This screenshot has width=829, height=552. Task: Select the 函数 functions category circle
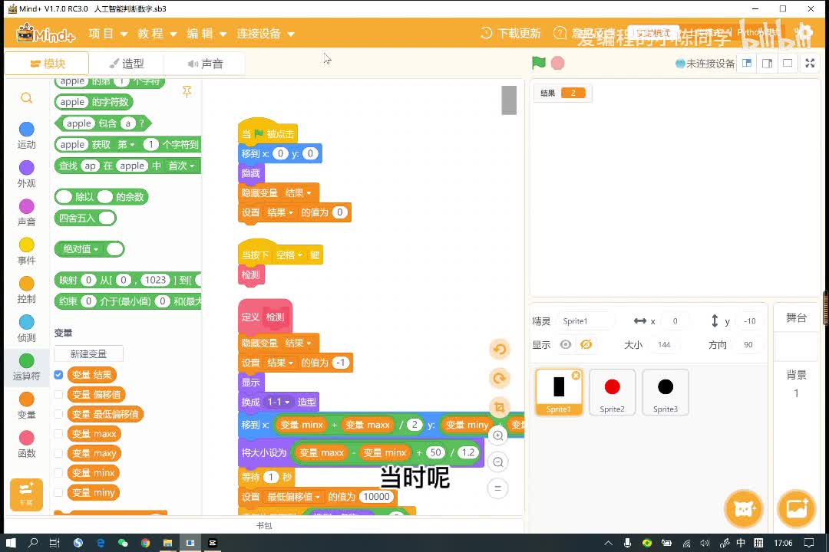point(26,438)
